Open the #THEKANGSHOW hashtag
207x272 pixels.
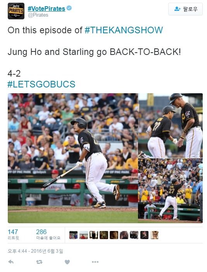click(124, 30)
